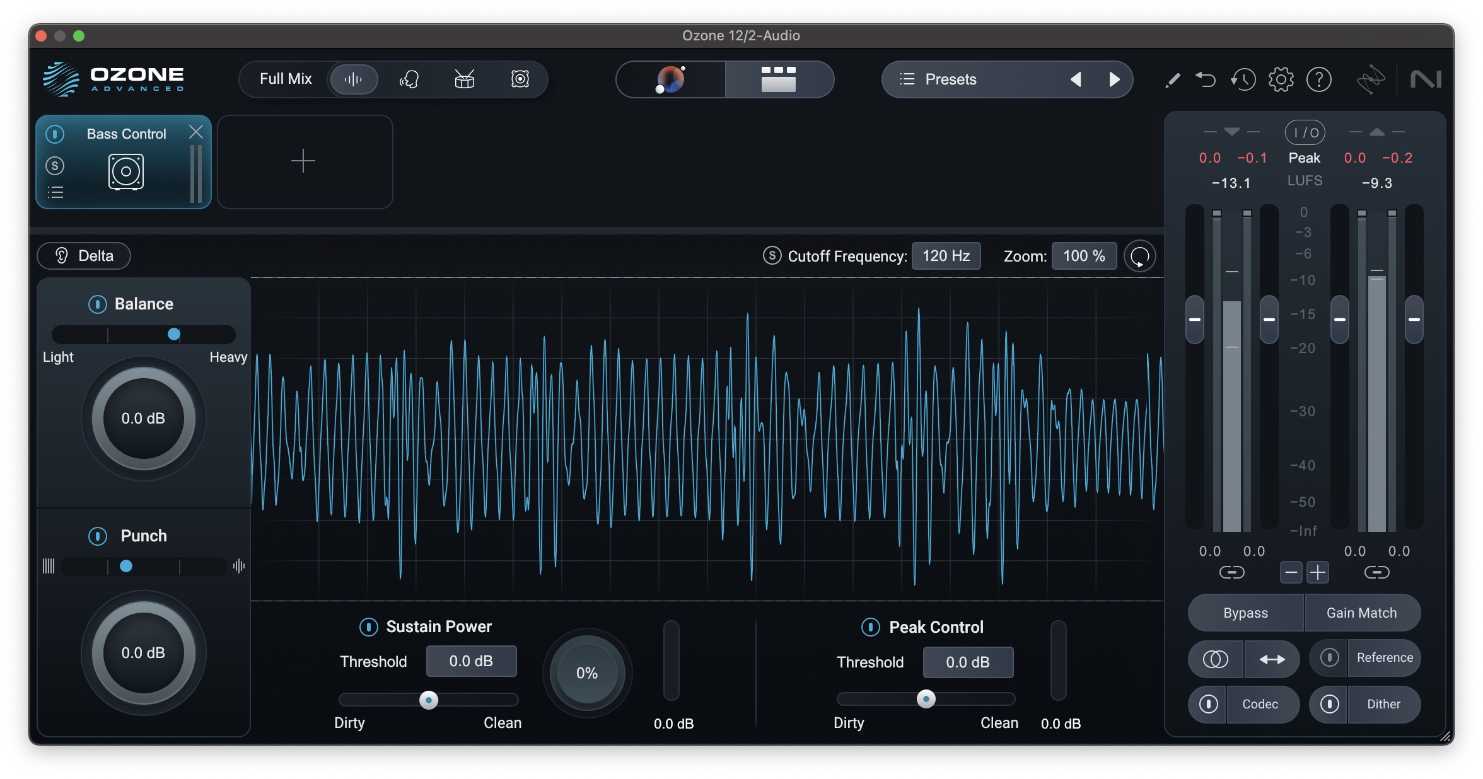Toggle Dither power button
The height and width of the screenshot is (779, 1483).
[x=1329, y=704]
